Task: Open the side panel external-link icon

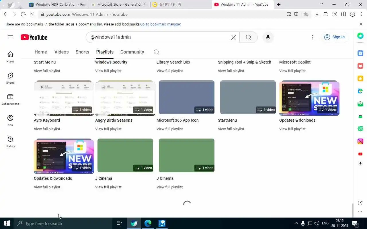Action: click(360, 203)
